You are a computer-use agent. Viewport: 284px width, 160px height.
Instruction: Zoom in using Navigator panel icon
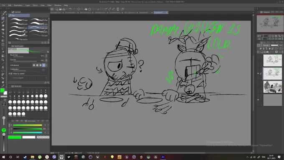point(273,36)
